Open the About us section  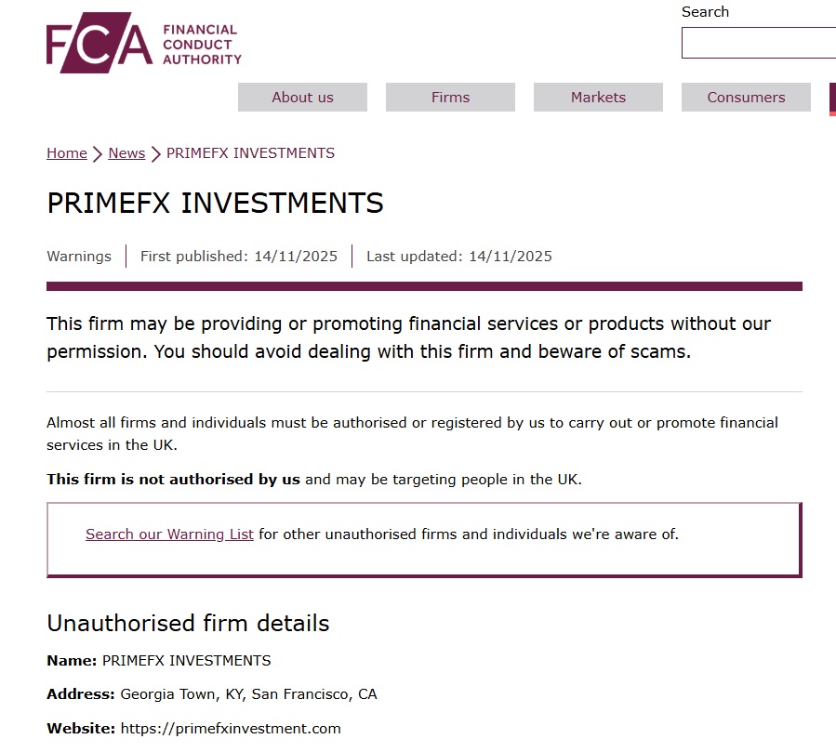click(x=302, y=97)
